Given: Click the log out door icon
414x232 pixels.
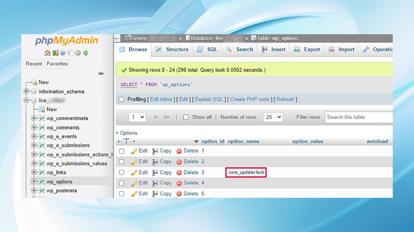Looking at the screenshot, I should (55, 53).
